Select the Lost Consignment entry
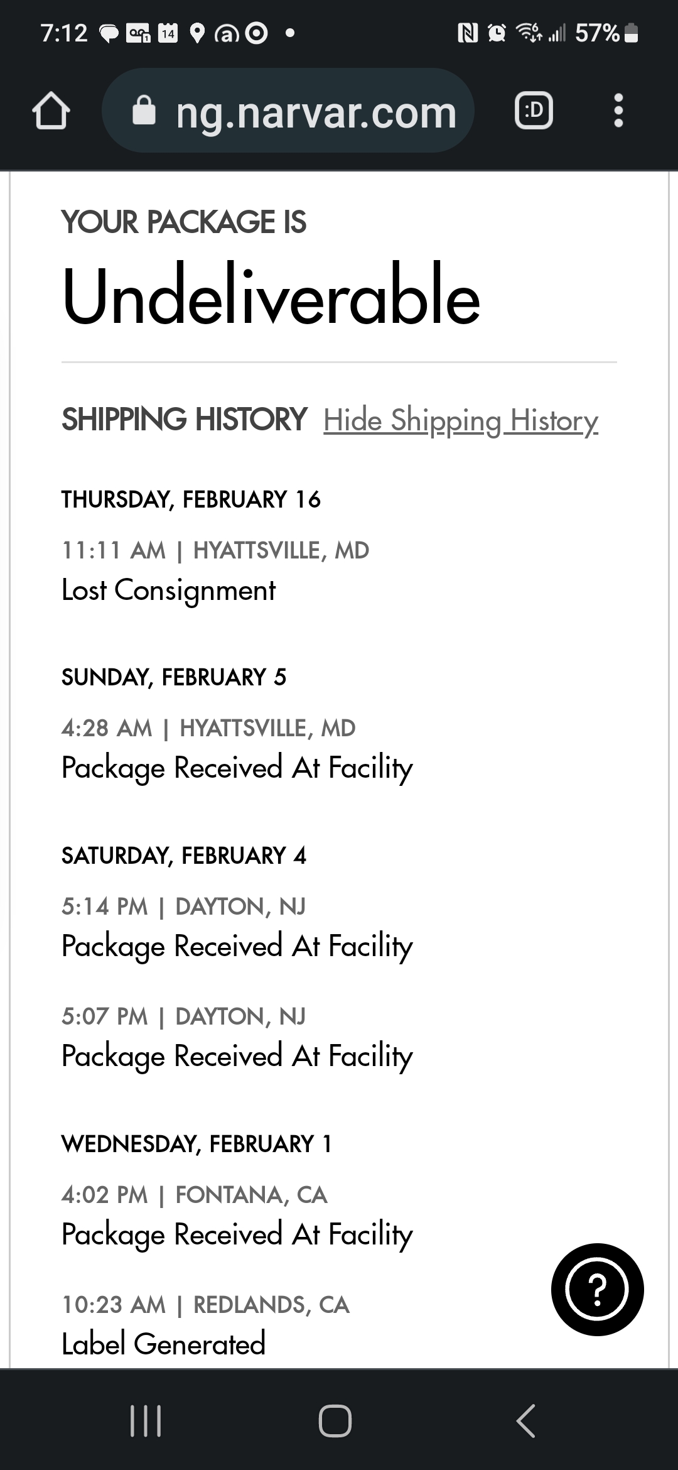678x1470 pixels. (x=168, y=590)
